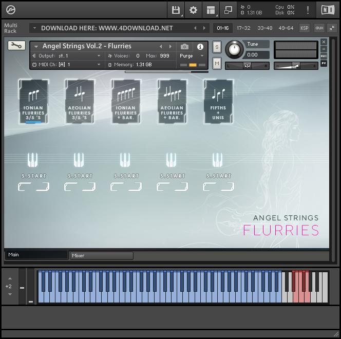Select Aeolian Flurries 3/5's preset card

click(80, 102)
